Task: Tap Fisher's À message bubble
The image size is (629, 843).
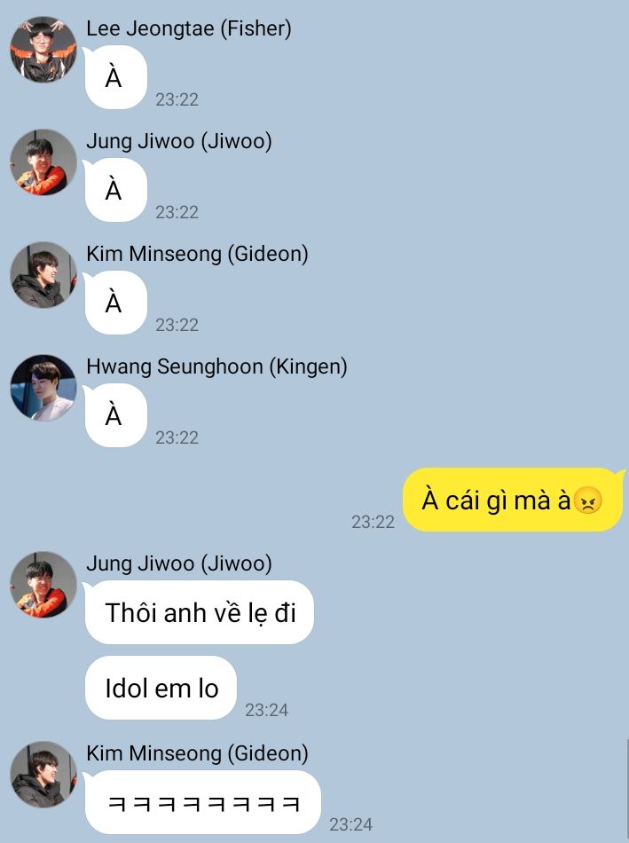Action: pos(115,77)
